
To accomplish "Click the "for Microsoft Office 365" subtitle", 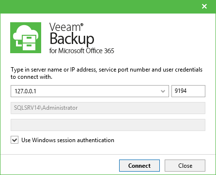I will coord(82,51).
